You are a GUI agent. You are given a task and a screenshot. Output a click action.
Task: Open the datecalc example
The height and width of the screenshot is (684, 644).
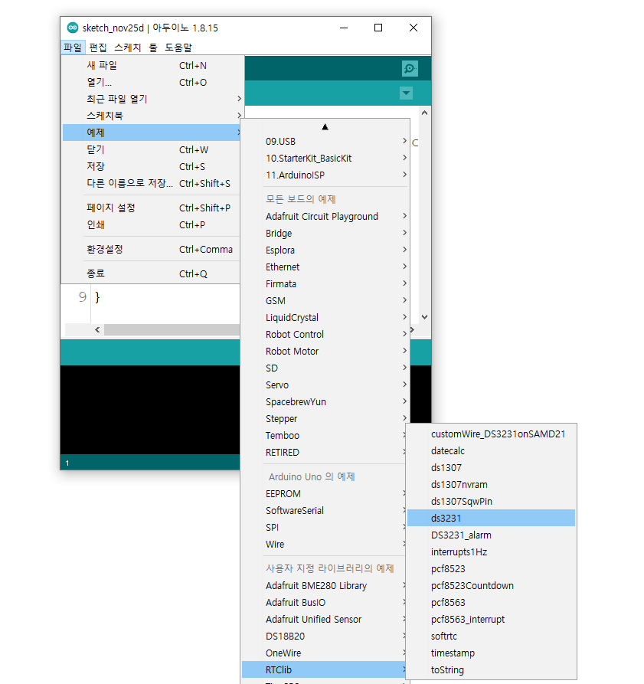(492, 451)
